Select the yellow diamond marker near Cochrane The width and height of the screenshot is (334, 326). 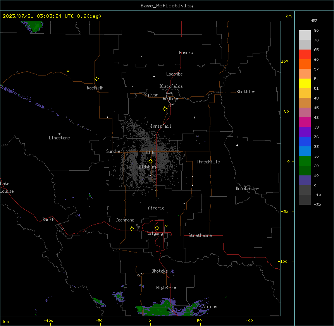(x=132, y=229)
